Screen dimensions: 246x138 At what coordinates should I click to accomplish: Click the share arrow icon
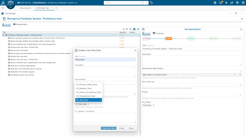(x=232, y=3)
